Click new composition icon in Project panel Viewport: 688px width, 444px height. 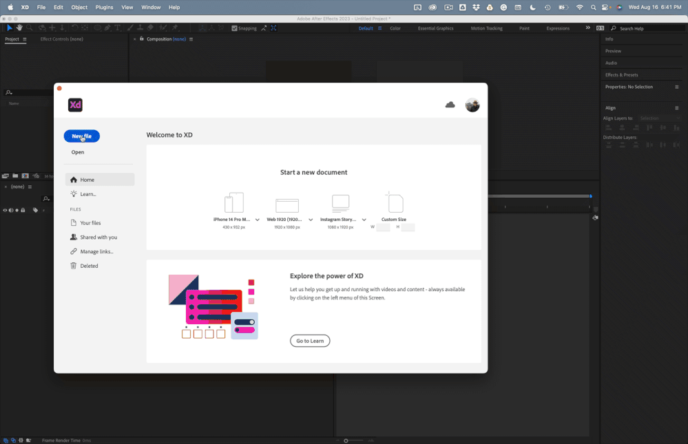click(25, 176)
